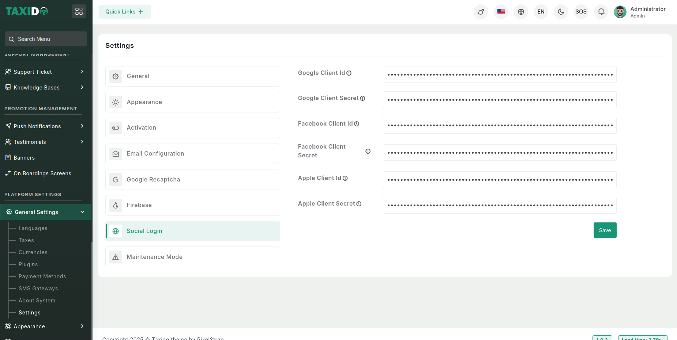Click the Facebook Client Id field
Image resolution: width=677 pixels, height=340 pixels.
pos(499,125)
